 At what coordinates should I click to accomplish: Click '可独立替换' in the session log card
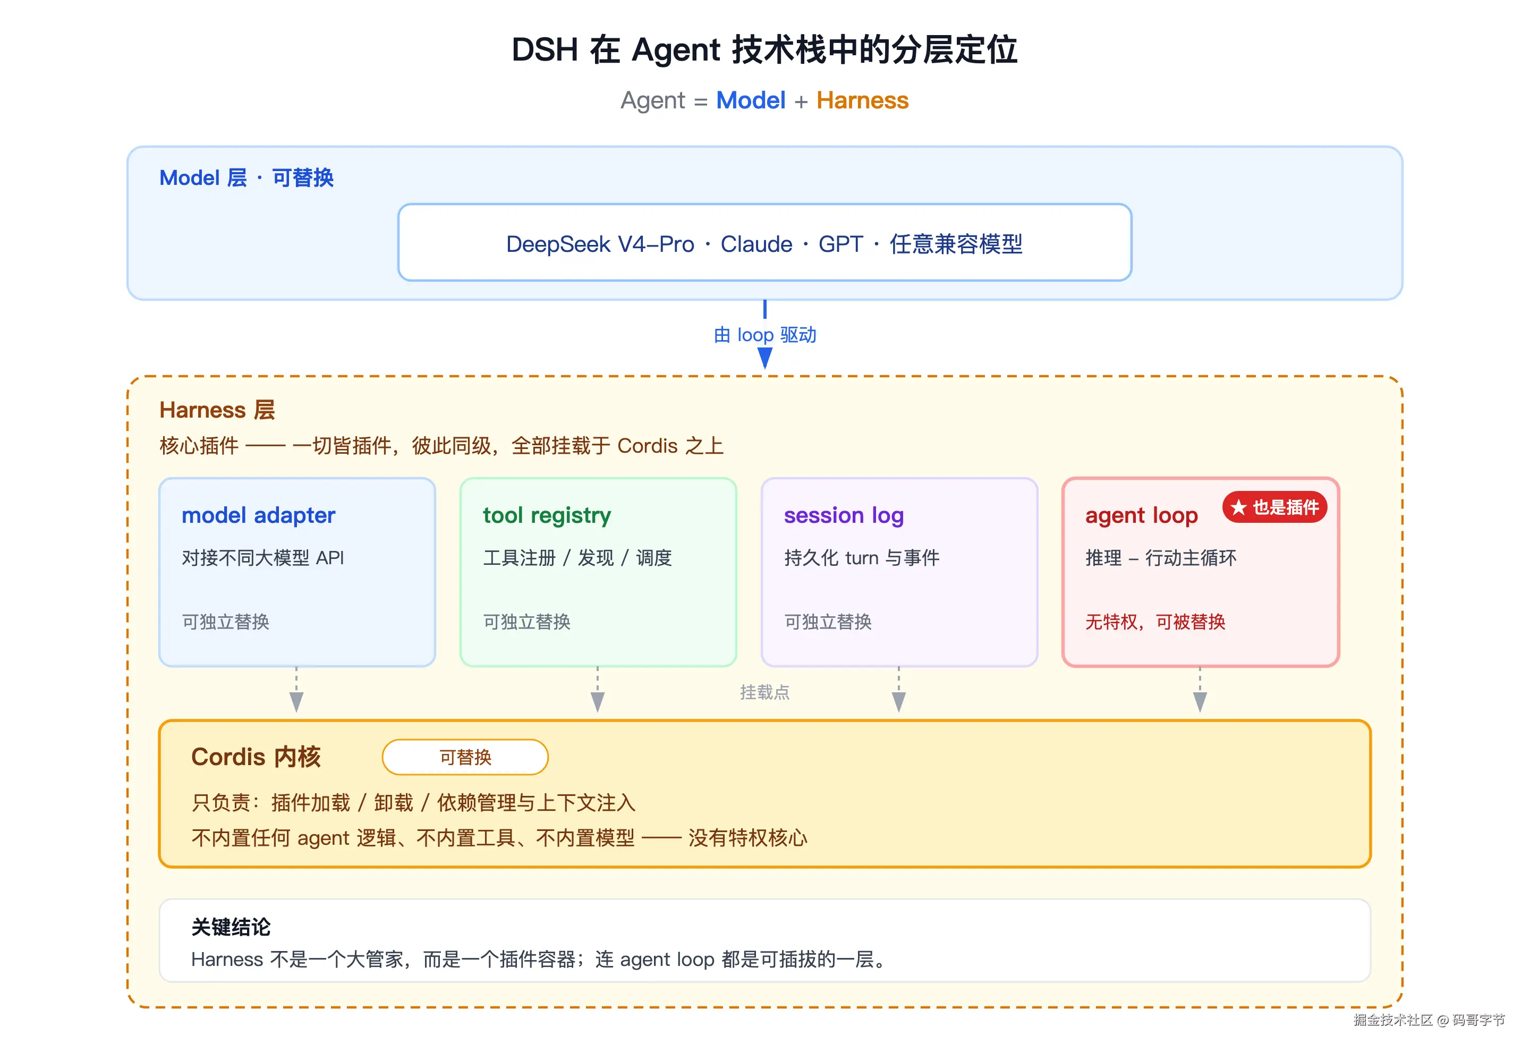click(x=828, y=622)
